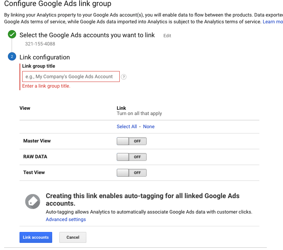The height and width of the screenshot is (250, 283).
Task: Click the 'Enter a link group title.' error
Action: click(46, 86)
